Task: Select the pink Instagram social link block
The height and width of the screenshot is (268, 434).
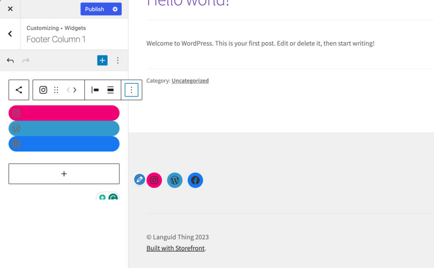Action: [x=64, y=113]
